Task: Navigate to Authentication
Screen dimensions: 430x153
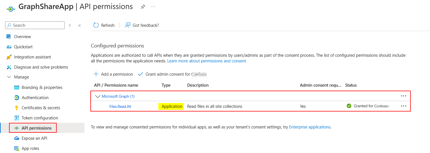Action: click(x=35, y=98)
